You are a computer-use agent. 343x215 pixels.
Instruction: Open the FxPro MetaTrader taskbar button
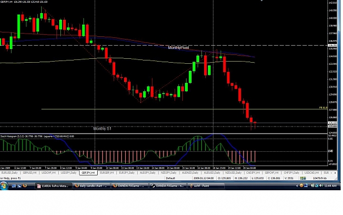[53, 186]
